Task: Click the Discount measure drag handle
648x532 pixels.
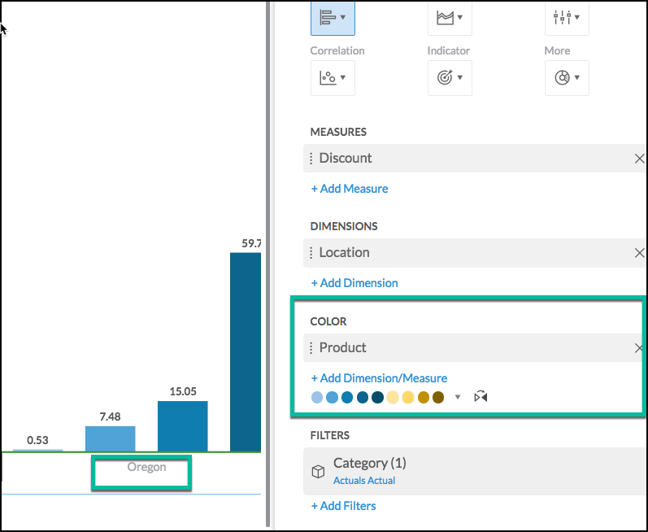Action: pos(311,159)
